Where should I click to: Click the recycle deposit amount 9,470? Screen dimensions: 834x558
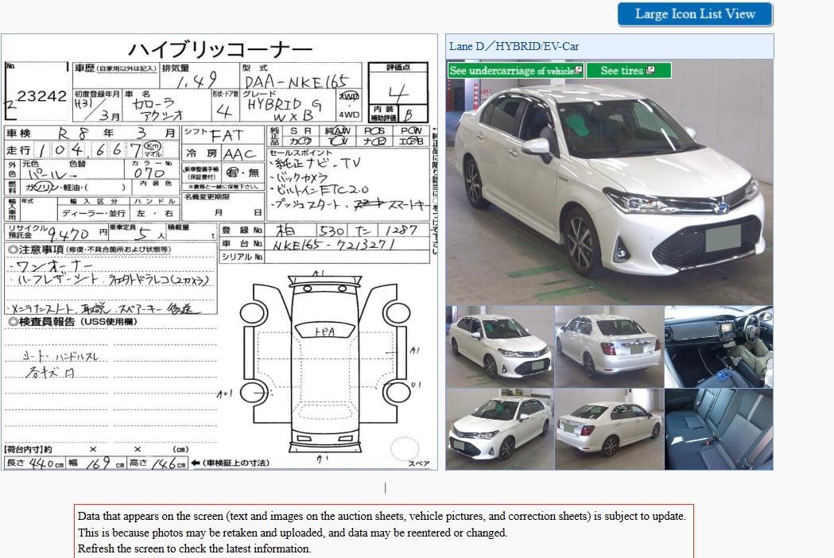68,234
